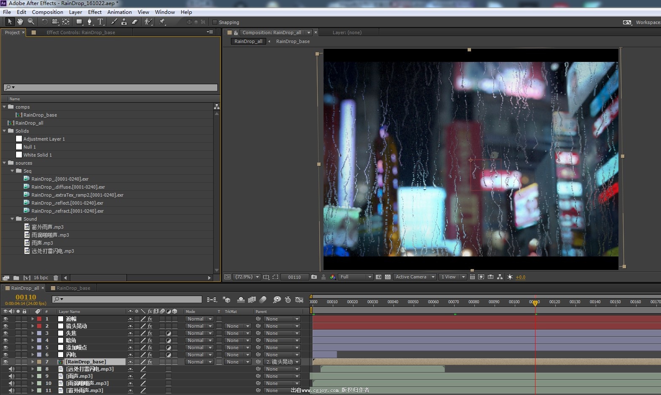Switch to Effect Controls: RainDrop_base tab
The image size is (661, 395).
coord(81,32)
